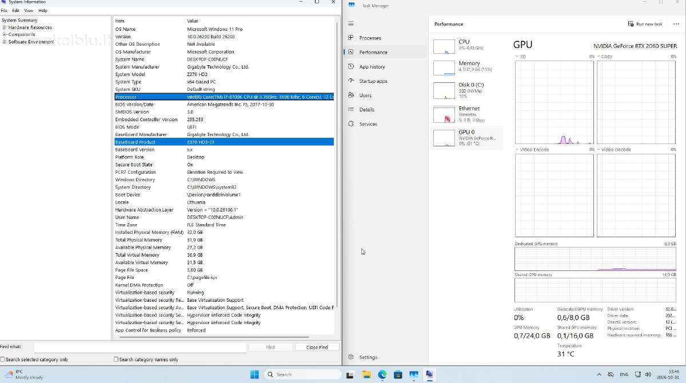
Task: Show hidden tray icons chevron
Action: coord(599,374)
